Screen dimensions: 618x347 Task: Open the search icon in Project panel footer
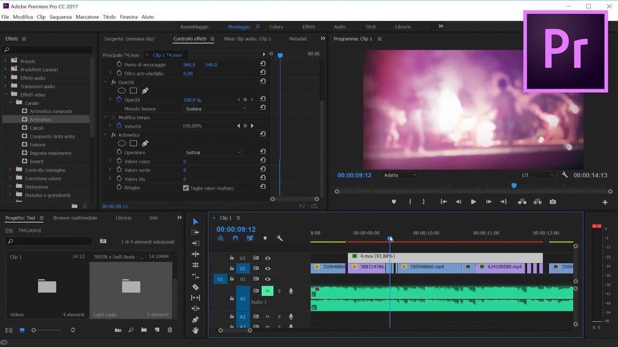[x=131, y=330]
